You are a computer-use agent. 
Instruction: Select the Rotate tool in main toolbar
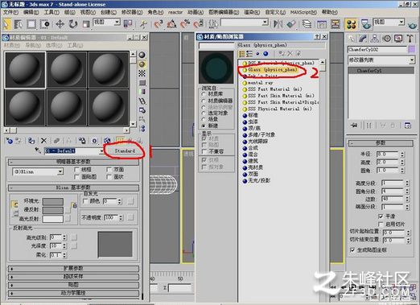coord(72,24)
